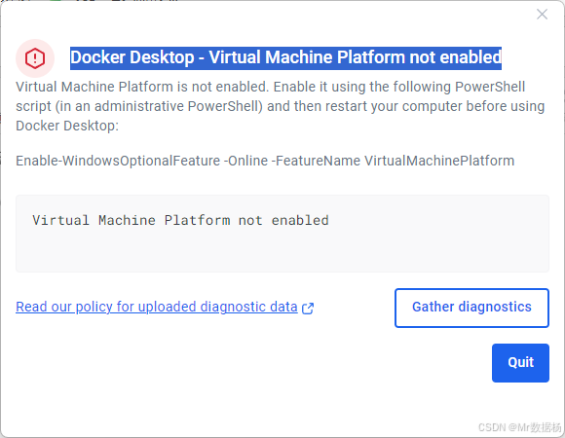
Task: Click the external link icon beside policy link
Action: coord(308,309)
